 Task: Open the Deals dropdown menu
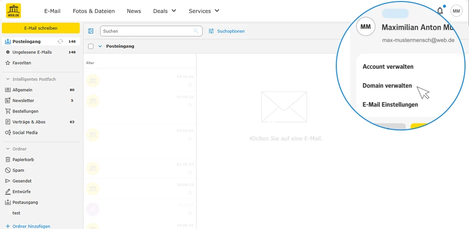165,11
